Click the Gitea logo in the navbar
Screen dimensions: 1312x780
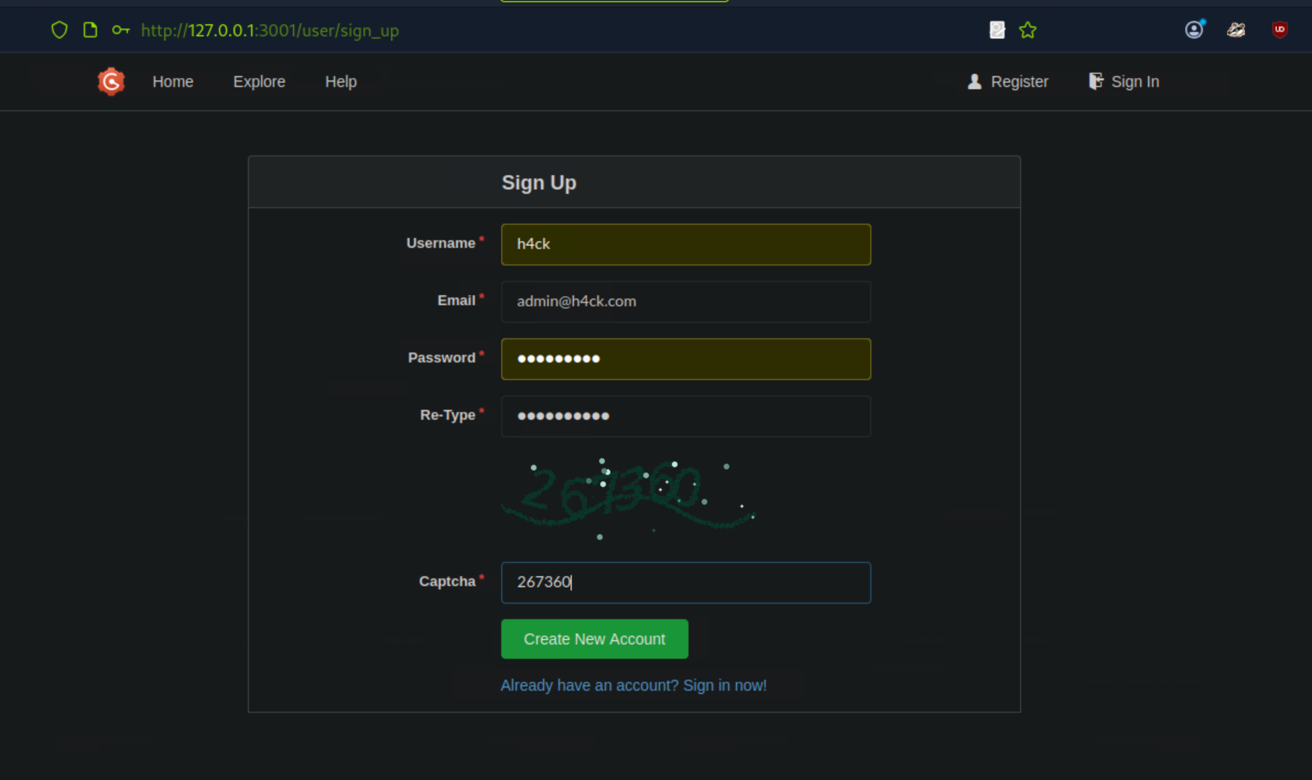(x=111, y=81)
